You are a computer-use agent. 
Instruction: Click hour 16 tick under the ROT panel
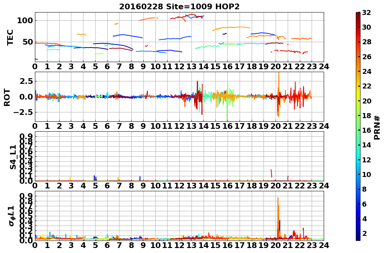(227, 126)
